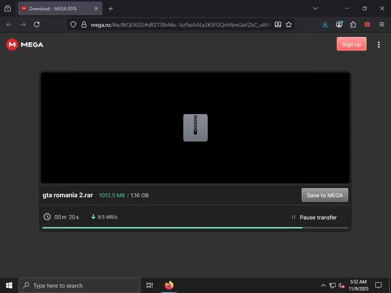Show hidden system tray icons
The width and height of the screenshot is (391, 293).
(323, 285)
